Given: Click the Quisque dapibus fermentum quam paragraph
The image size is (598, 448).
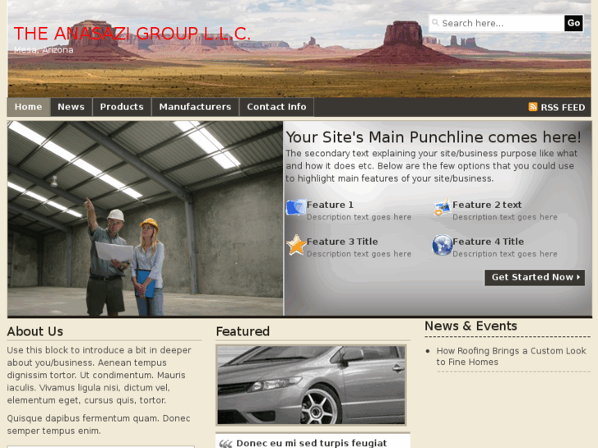Looking at the screenshot, I should click(99, 424).
